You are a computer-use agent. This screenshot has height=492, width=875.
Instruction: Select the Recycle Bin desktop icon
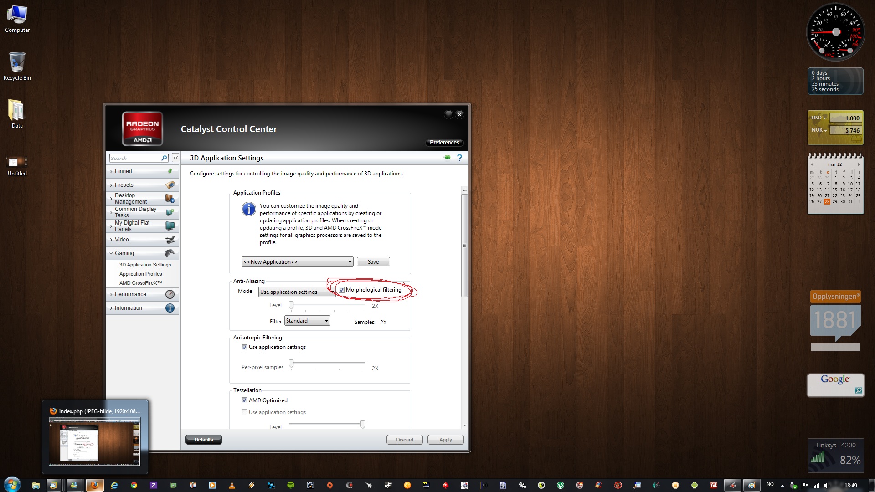coord(17,67)
